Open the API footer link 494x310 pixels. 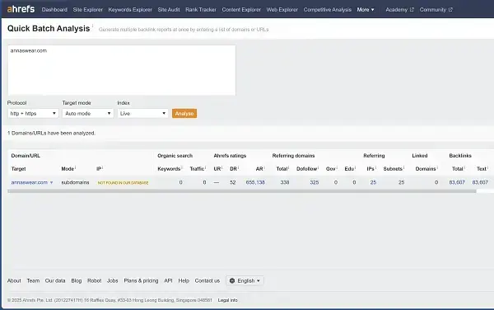pyautogui.click(x=168, y=280)
